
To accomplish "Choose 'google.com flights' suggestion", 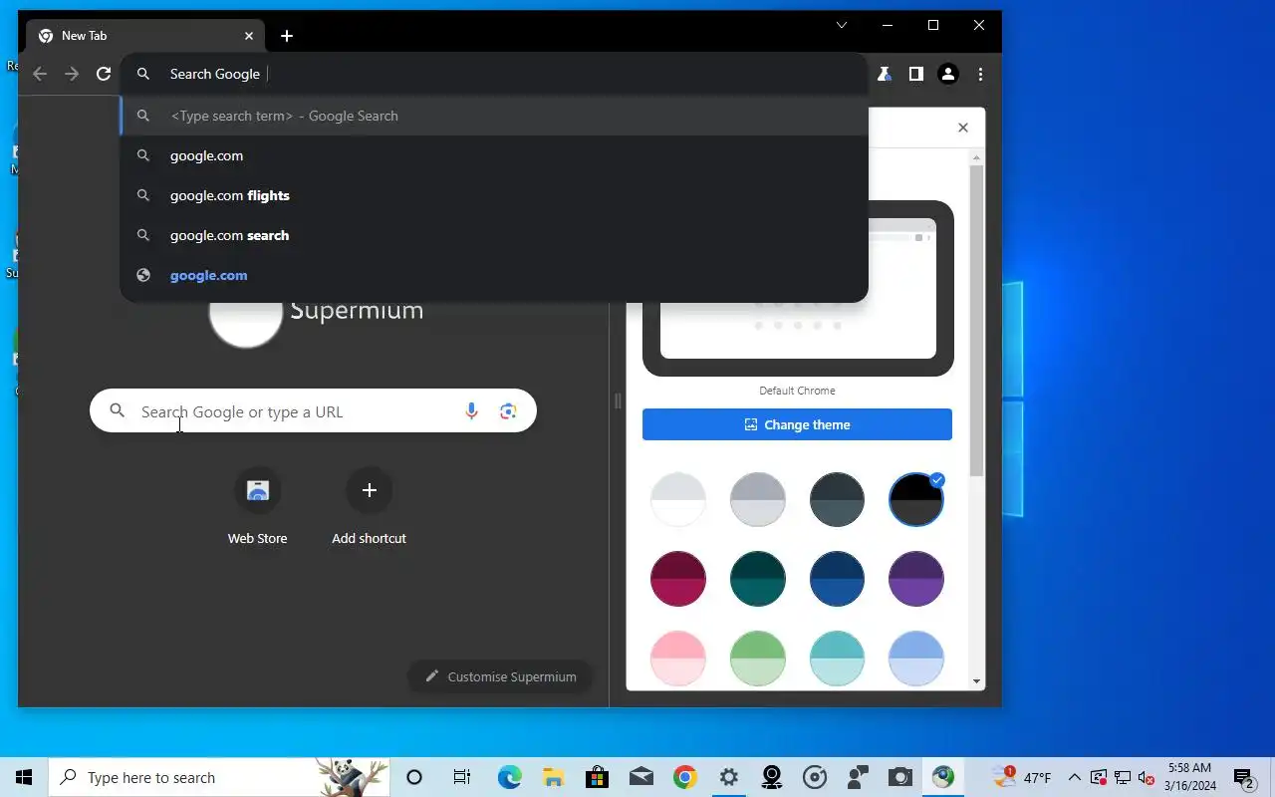I will tap(494, 195).
